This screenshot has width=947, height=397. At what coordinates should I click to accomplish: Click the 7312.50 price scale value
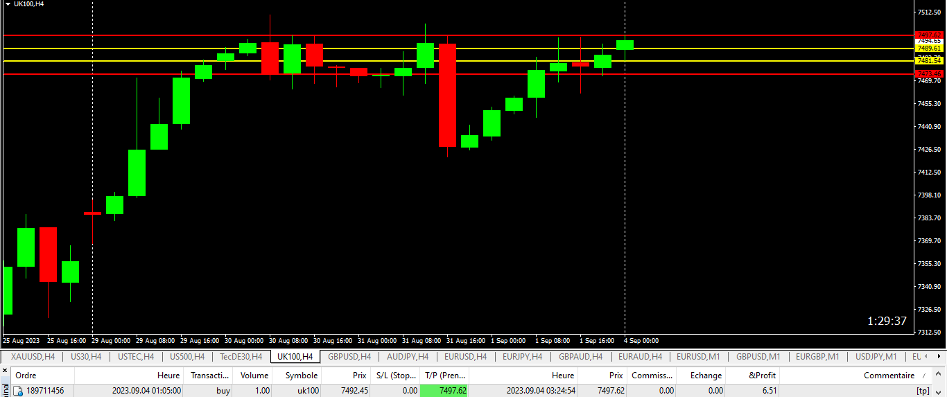(x=929, y=332)
